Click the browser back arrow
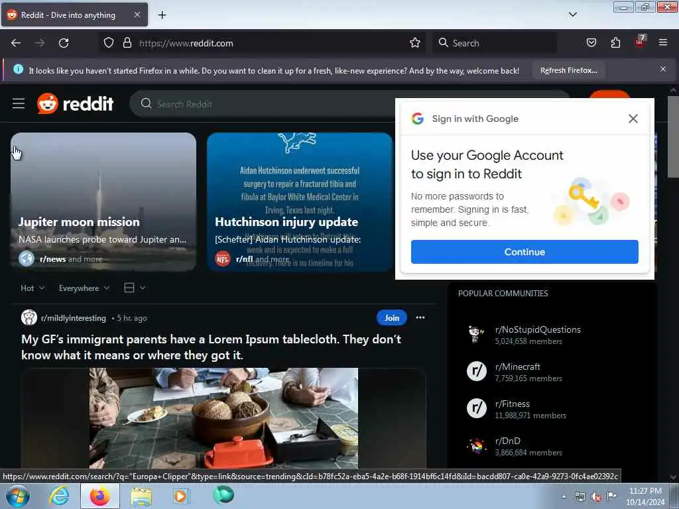Image resolution: width=679 pixels, height=509 pixels. (16, 43)
